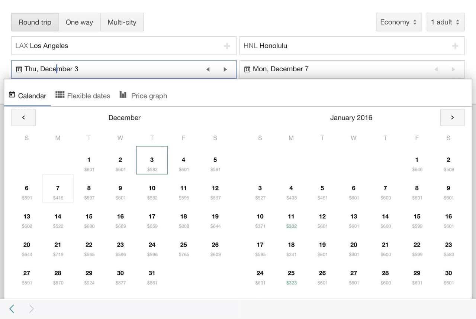Switch to the Price graph tab
Screen dimensions: 476x319
pos(143,95)
